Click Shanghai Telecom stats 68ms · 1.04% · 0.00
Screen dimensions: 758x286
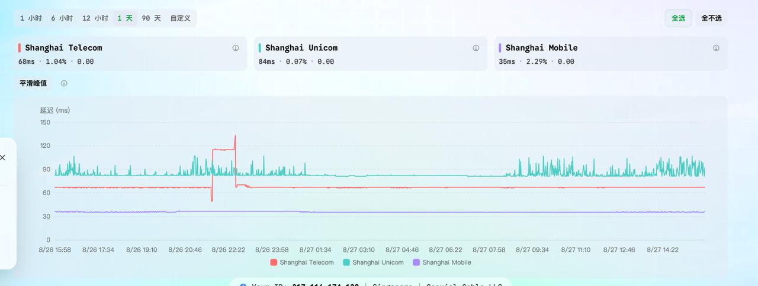click(x=56, y=61)
